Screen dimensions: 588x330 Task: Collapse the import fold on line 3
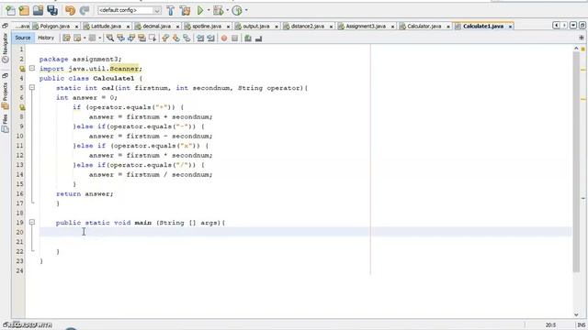(32, 68)
